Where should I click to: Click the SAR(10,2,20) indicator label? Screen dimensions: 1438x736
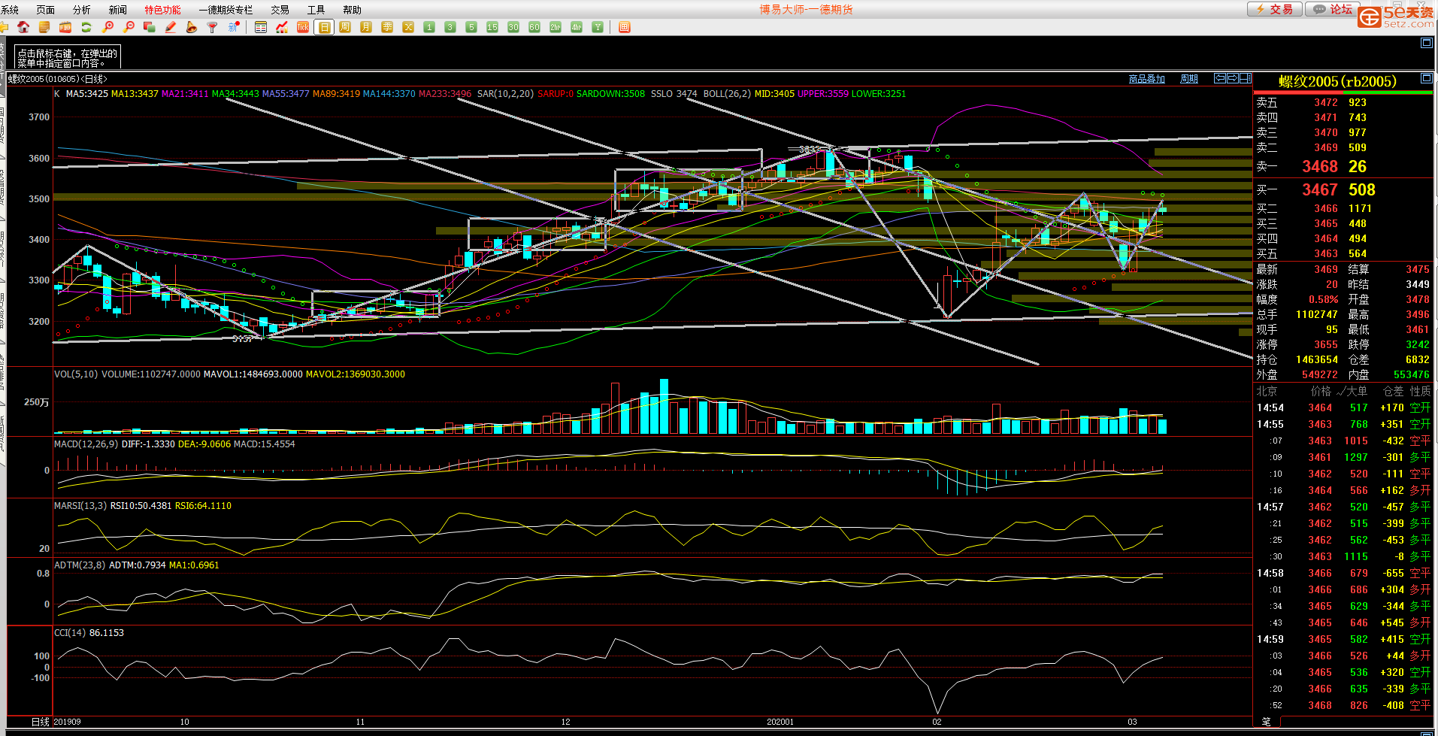[505, 94]
